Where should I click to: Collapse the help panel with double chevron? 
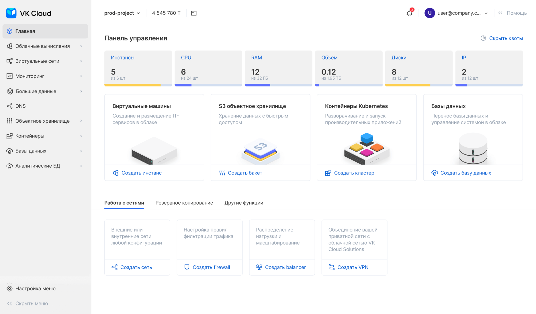[x=500, y=13]
